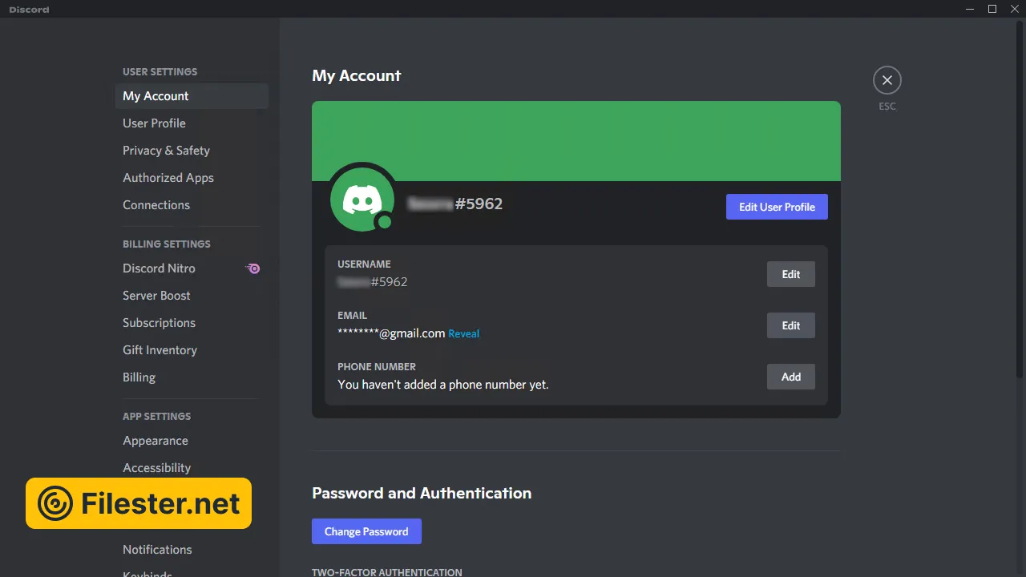Open Server Boost settings
This screenshot has width=1026, height=577.
tap(156, 296)
